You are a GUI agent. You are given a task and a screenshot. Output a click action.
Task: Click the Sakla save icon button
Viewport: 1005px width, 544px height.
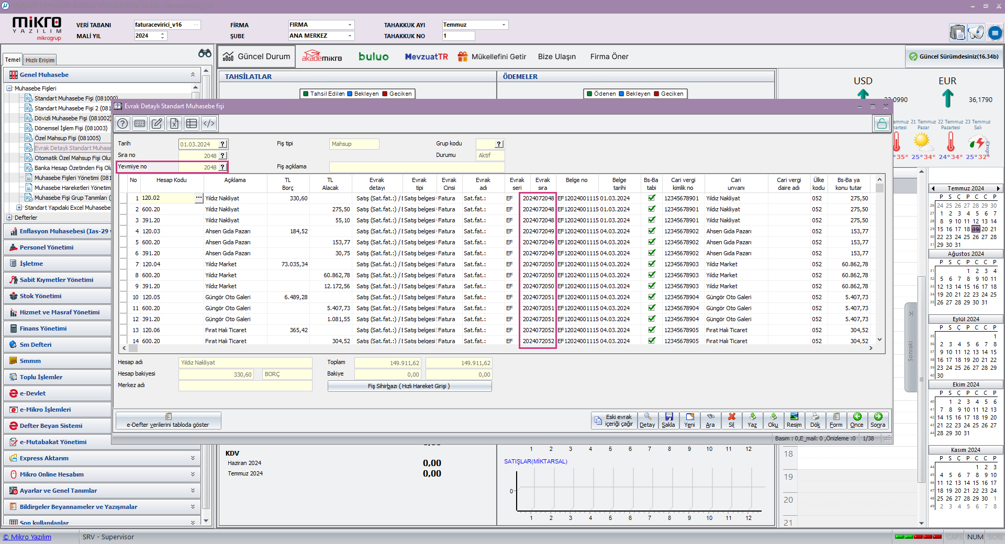tap(668, 420)
